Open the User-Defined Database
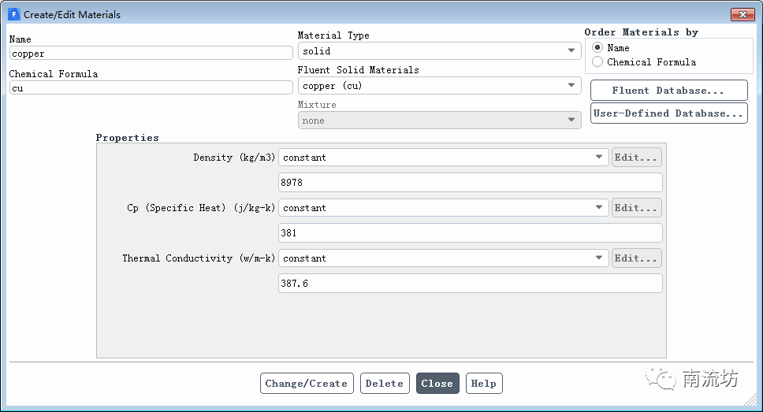Viewport: 763px width, 412px height. (668, 113)
